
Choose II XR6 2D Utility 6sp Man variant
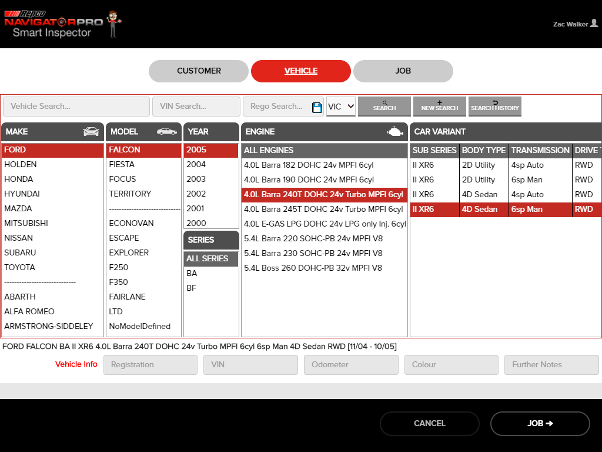pyautogui.click(x=506, y=180)
